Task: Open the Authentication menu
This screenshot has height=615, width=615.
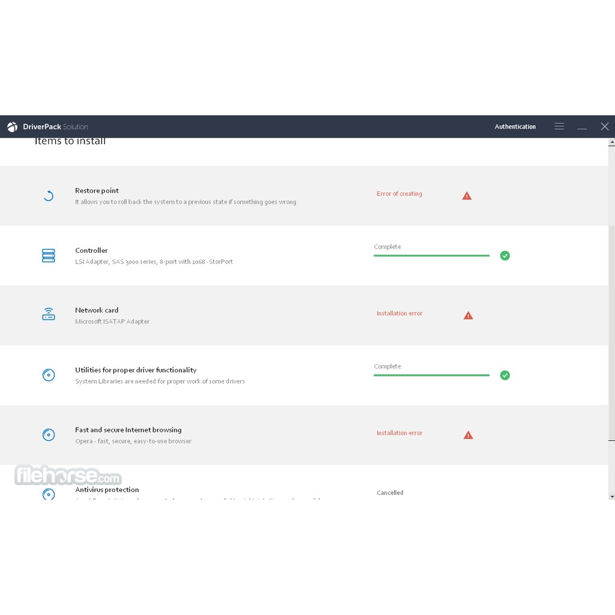Action: [x=515, y=127]
